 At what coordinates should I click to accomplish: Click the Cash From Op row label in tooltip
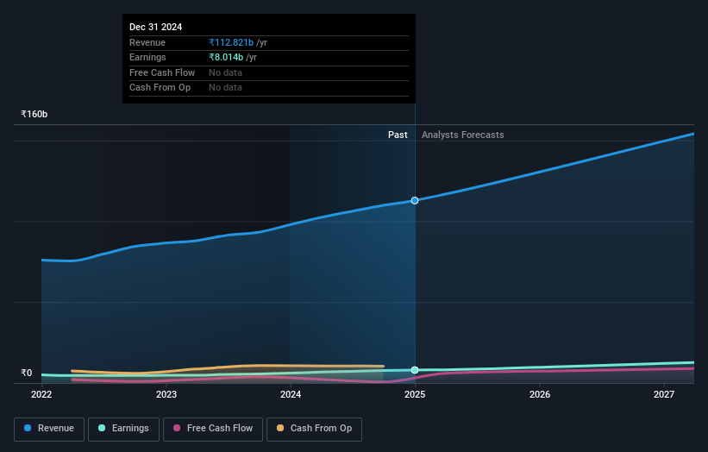tap(160, 88)
